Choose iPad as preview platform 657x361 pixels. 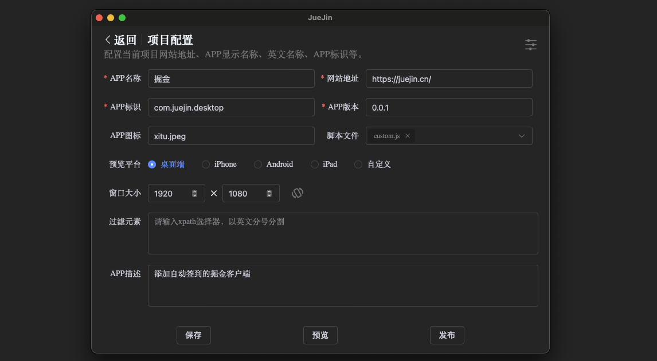point(314,164)
